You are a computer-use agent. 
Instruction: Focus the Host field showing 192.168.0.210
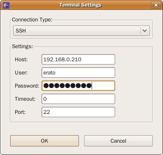pyautogui.click(x=78, y=59)
